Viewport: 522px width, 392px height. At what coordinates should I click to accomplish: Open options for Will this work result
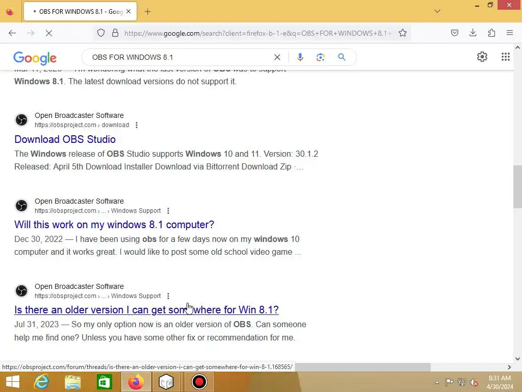click(168, 211)
